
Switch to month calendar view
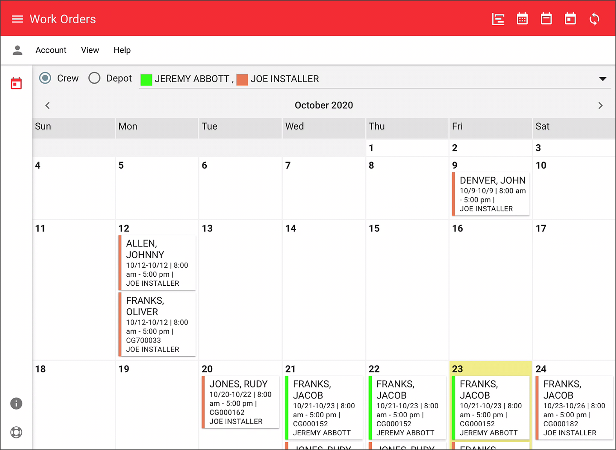tap(522, 19)
